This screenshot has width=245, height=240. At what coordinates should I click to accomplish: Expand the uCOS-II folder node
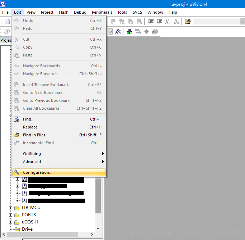[10, 222]
